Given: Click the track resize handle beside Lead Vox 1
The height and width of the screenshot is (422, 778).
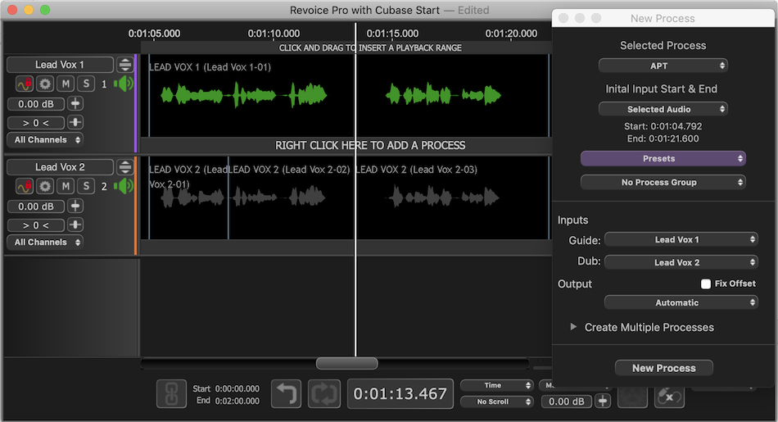Looking at the screenshot, I should coord(124,65).
